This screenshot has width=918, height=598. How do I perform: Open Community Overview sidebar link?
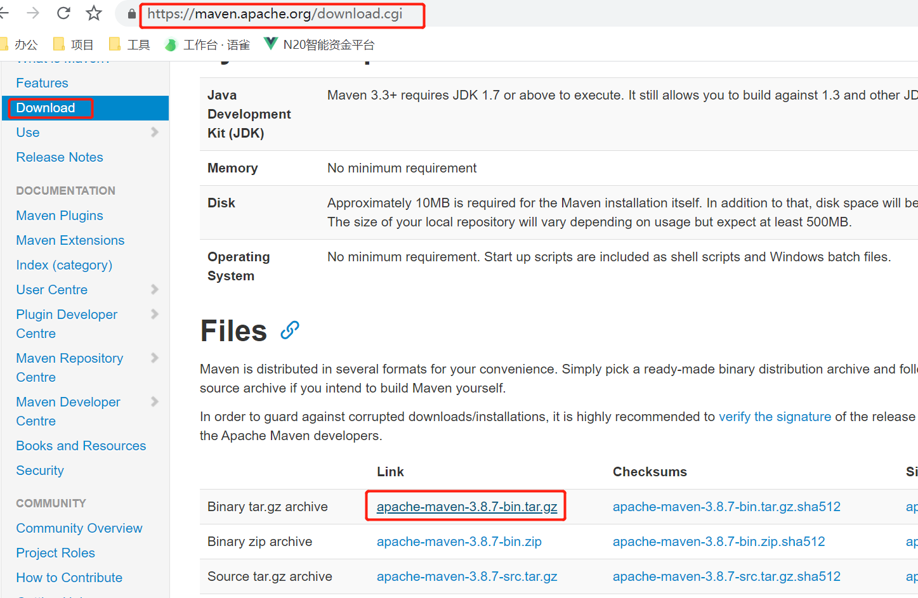pos(79,528)
